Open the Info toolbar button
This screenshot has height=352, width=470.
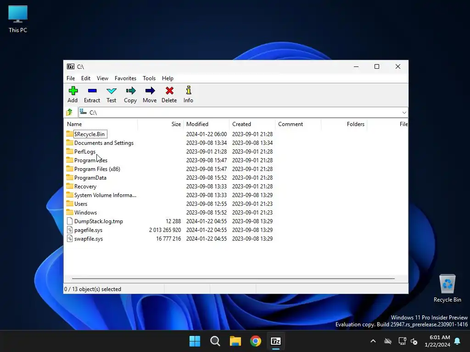(x=188, y=94)
